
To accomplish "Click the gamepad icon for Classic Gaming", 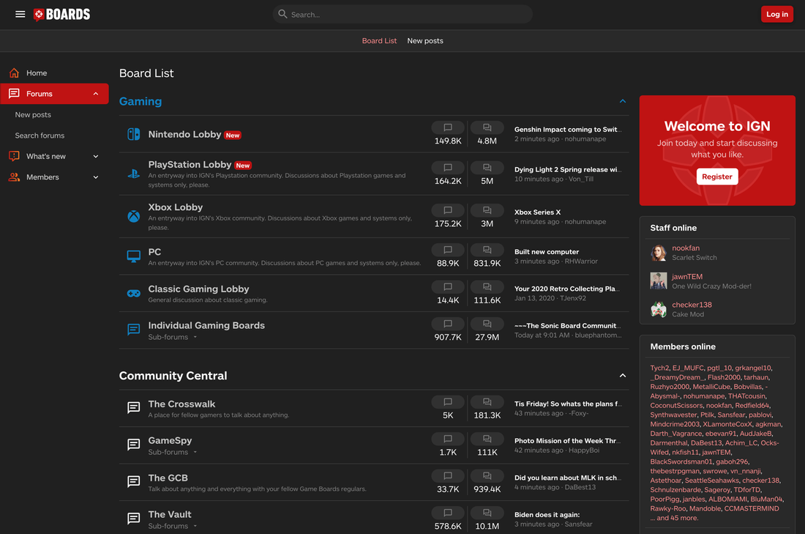I will point(134,293).
